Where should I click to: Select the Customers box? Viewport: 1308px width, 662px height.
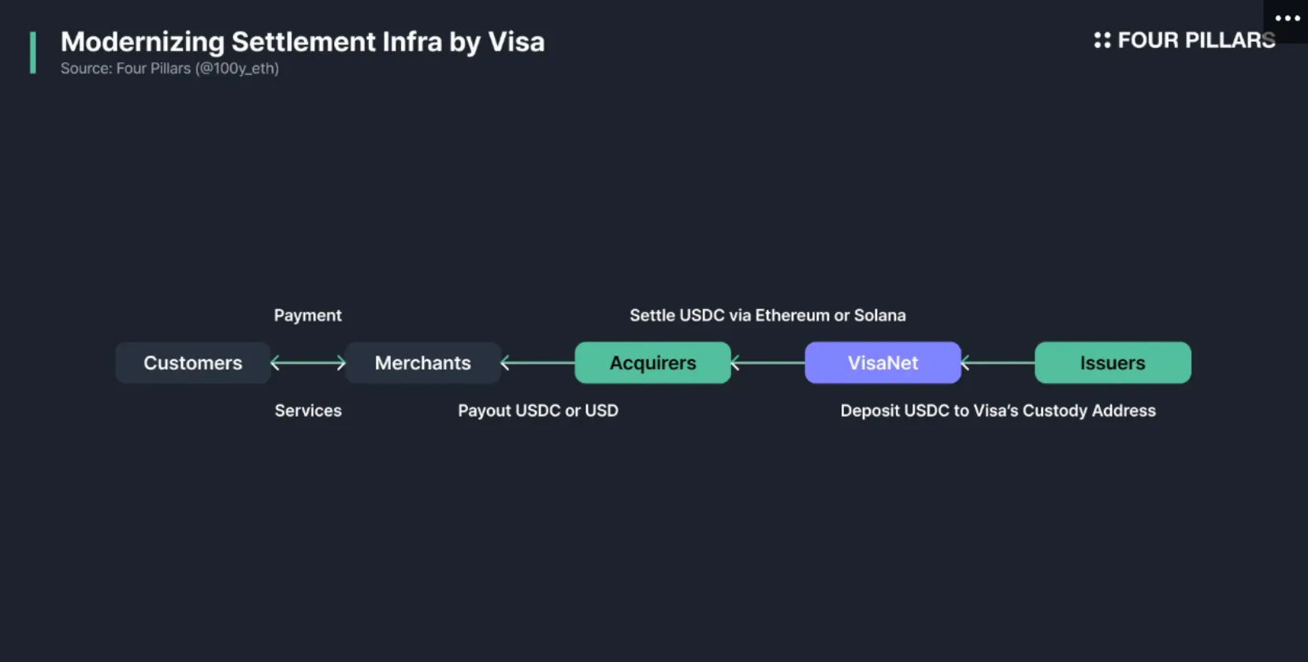pos(193,363)
